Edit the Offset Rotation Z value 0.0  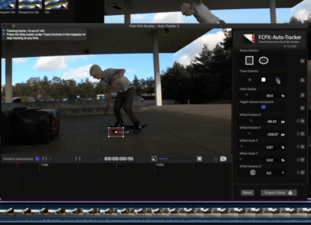(x=269, y=173)
